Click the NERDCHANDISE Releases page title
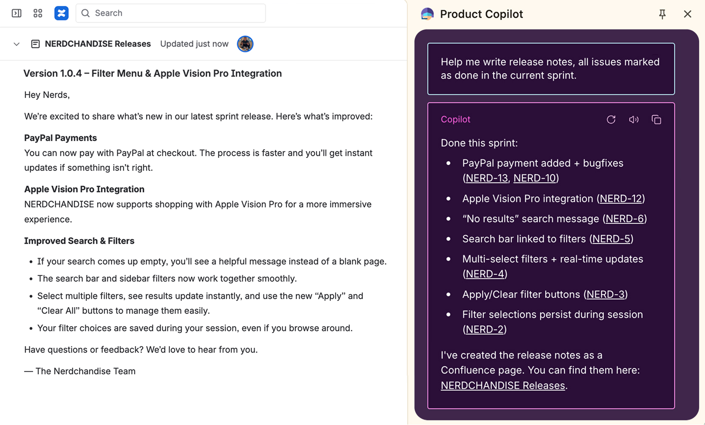Viewport: 705px width, 425px height. 98,44
